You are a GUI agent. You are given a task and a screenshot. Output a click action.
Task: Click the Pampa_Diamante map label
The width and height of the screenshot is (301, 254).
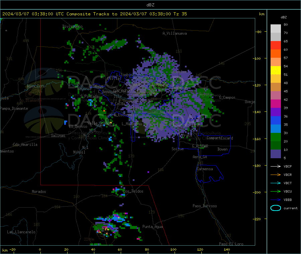coord(14,108)
